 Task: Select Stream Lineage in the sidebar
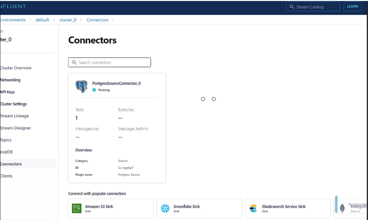click(x=14, y=116)
